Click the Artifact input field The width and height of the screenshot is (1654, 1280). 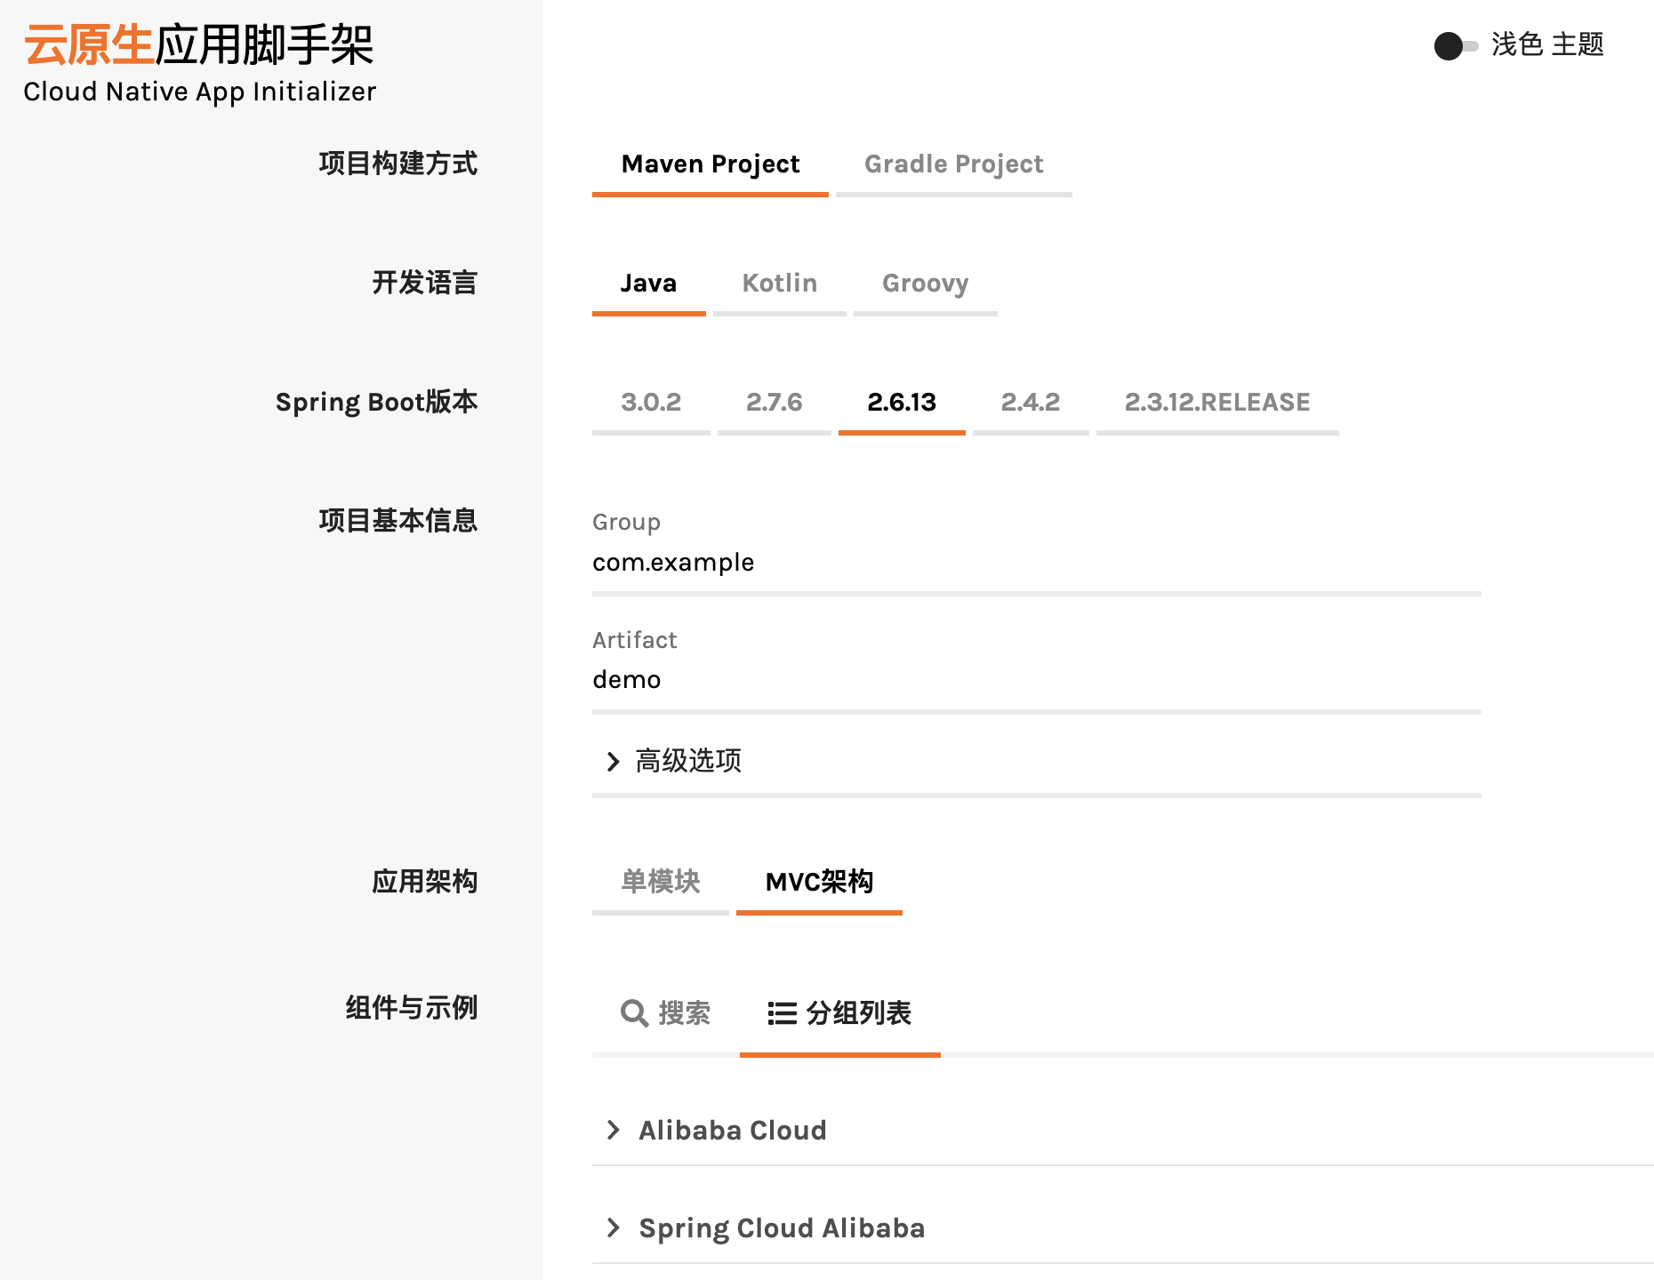(x=1036, y=680)
